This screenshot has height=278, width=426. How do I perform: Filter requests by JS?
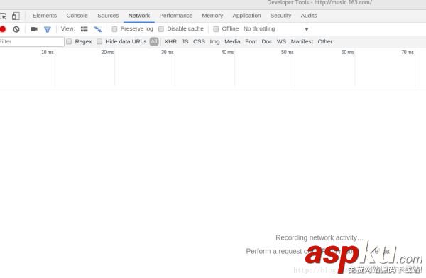[x=185, y=42]
